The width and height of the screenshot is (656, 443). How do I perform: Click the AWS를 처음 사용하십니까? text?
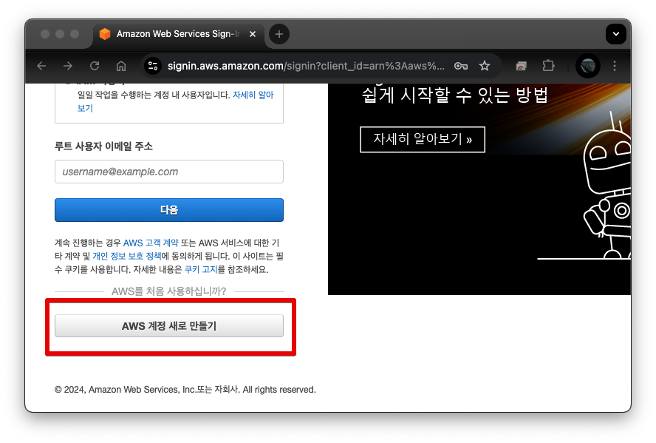coord(169,291)
